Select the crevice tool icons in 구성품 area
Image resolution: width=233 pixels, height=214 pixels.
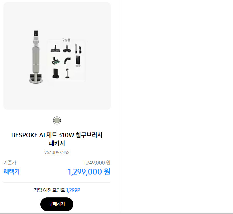(x=78, y=49)
